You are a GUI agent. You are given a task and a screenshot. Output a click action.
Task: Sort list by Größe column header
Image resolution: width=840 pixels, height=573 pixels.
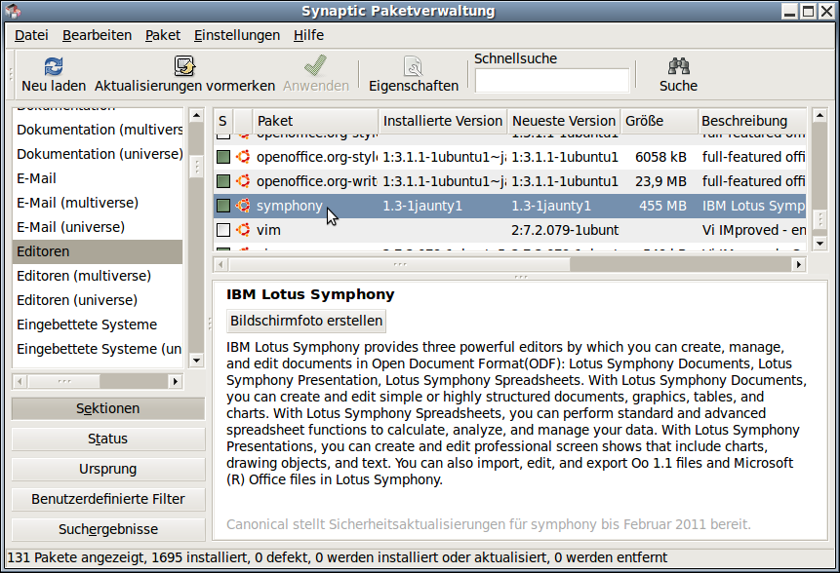[x=658, y=121]
